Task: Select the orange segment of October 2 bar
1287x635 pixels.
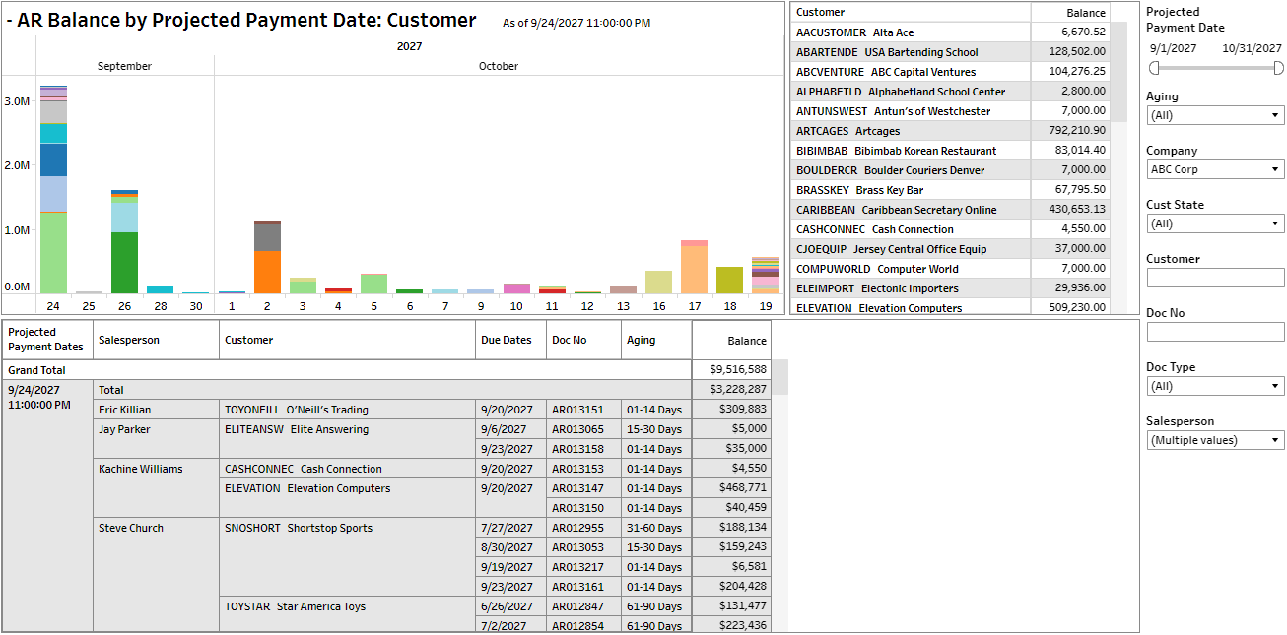Action: coord(267,272)
